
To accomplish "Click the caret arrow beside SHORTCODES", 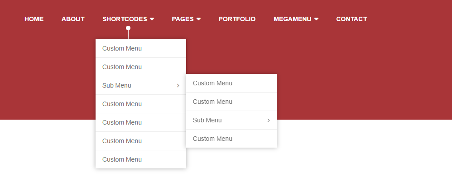I will [x=152, y=19].
